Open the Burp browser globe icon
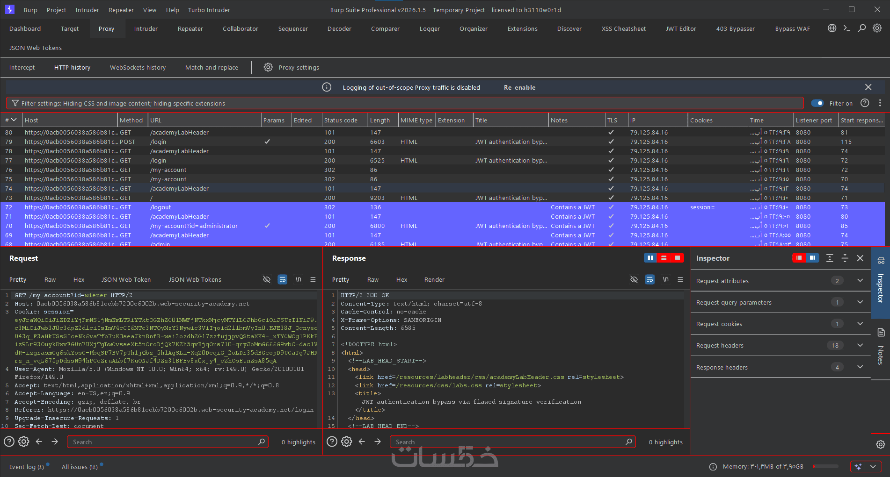890x477 pixels. (x=832, y=28)
